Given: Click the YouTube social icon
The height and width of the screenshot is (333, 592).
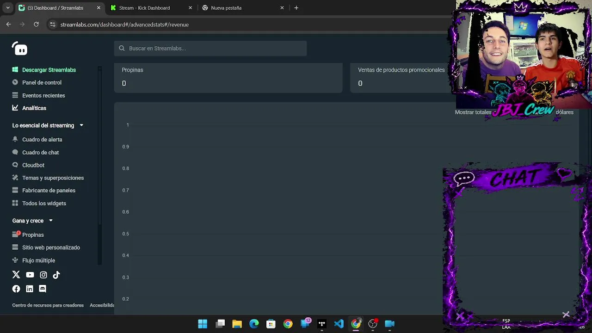Looking at the screenshot, I should point(30,275).
